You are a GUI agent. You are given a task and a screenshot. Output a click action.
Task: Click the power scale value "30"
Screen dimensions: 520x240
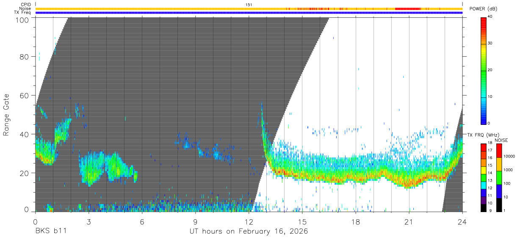[490, 44]
